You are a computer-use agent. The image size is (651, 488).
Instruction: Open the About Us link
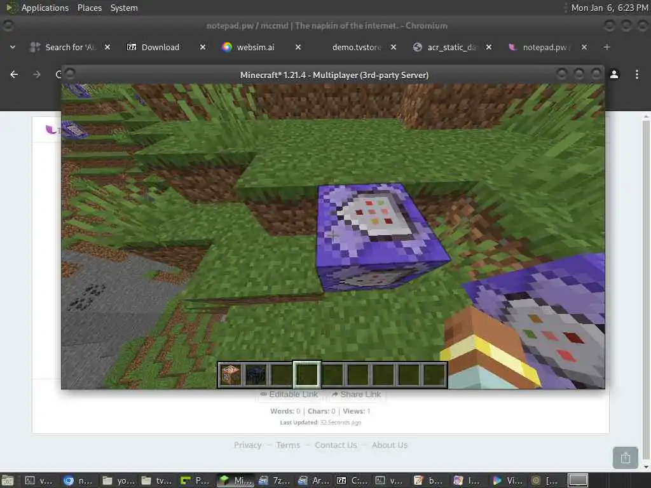(x=390, y=445)
